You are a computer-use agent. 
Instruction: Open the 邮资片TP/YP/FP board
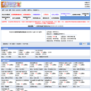(x=63, y=72)
